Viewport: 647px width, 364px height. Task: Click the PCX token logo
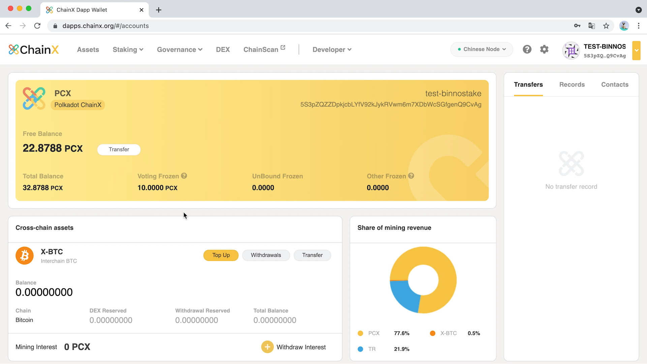[x=34, y=98]
